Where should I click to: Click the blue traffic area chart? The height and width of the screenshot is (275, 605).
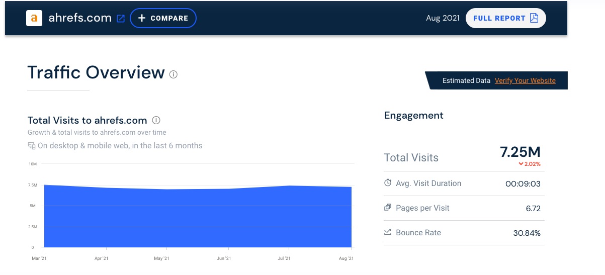click(x=198, y=217)
